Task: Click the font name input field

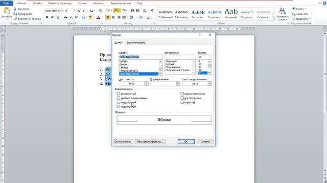Action: [141, 57]
